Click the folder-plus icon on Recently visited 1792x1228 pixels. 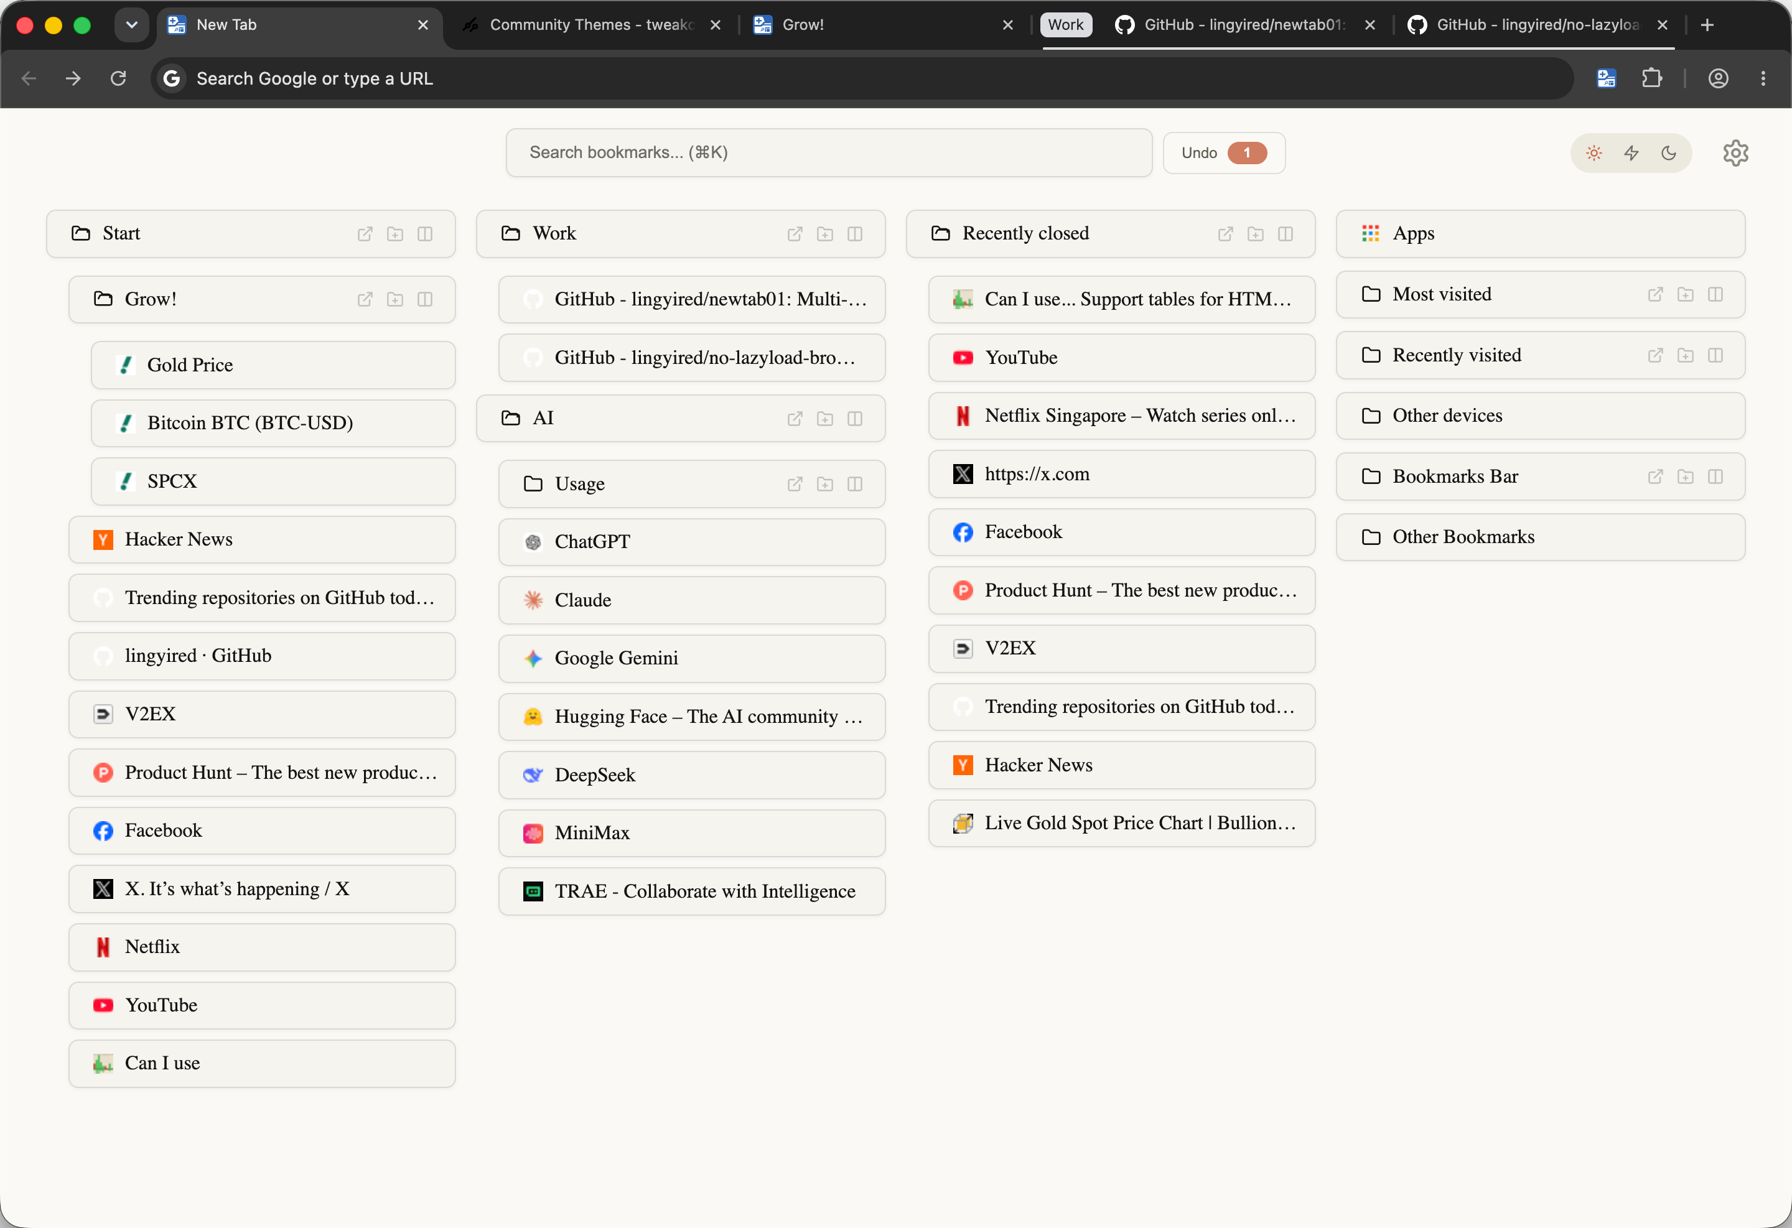pyautogui.click(x=1686, y=355)
